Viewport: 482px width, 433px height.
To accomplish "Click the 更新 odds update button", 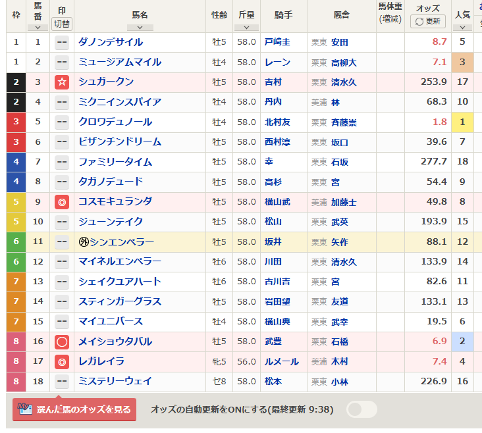I will [x=428, y=22].
